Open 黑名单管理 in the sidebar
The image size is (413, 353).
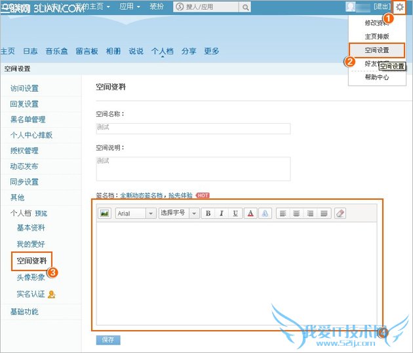pyautogui.click(x=28, y=119)
